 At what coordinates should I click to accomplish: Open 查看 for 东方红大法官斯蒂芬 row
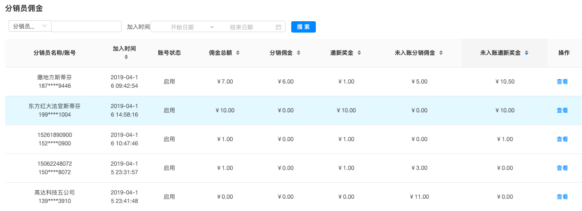(x=562, y=110)
